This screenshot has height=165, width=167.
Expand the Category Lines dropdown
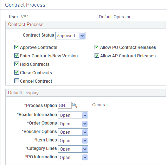(73, 149)
